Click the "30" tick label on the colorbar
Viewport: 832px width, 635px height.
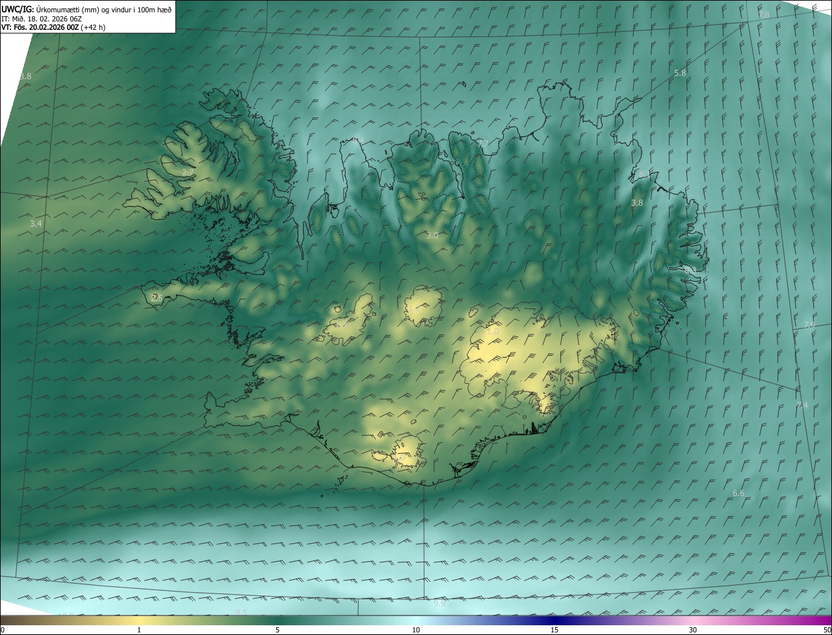(x=693, y=630)
